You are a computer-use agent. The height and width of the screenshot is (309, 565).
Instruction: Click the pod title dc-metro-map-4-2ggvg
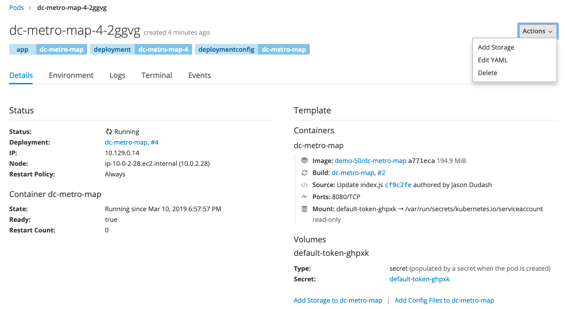(75, 30)
